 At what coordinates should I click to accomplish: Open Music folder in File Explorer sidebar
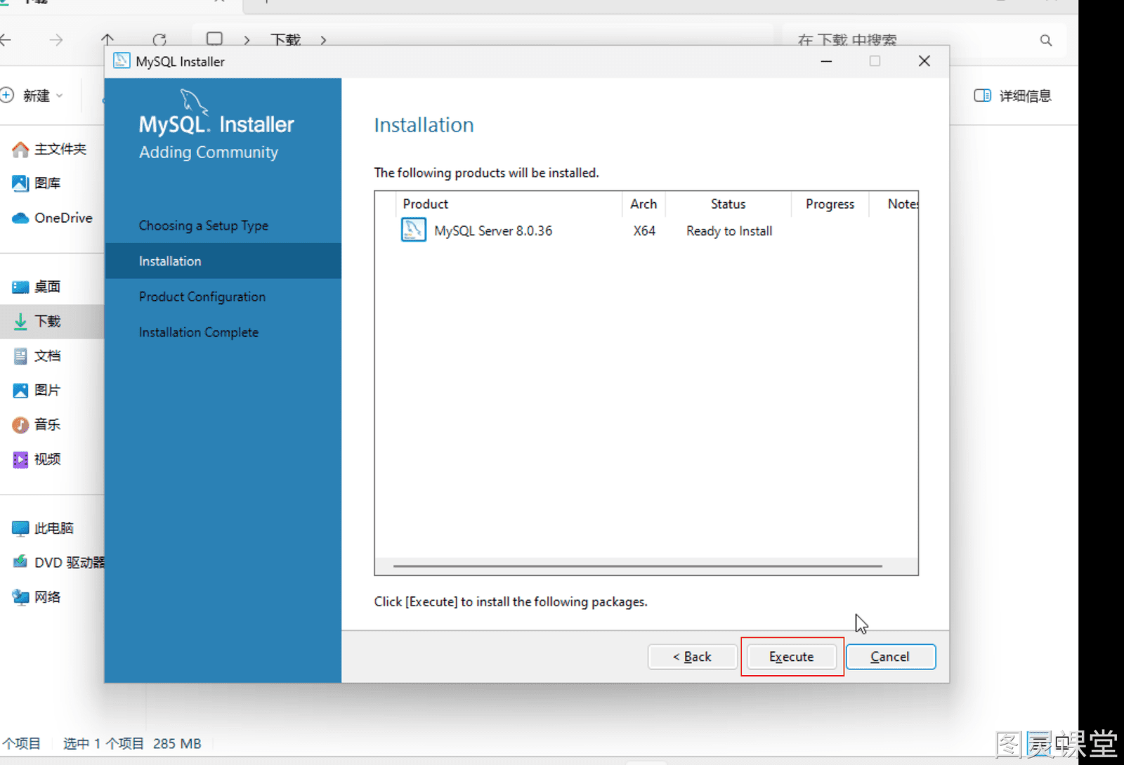click(48, 424)
